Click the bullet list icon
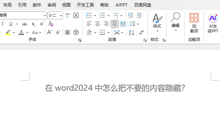Screen dimensions: 220x130 (x=89, y=15)
